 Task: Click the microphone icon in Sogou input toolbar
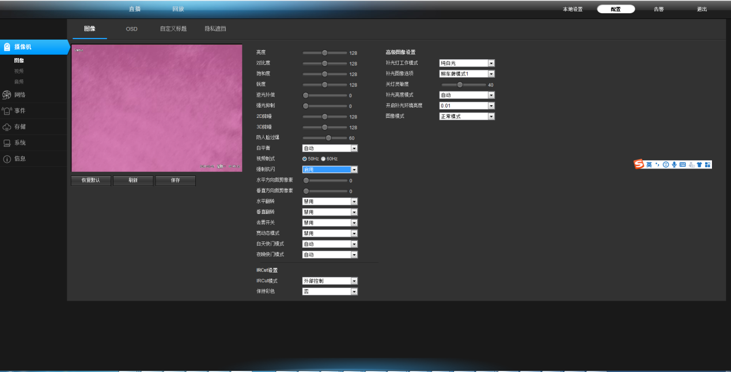[674, 164]
